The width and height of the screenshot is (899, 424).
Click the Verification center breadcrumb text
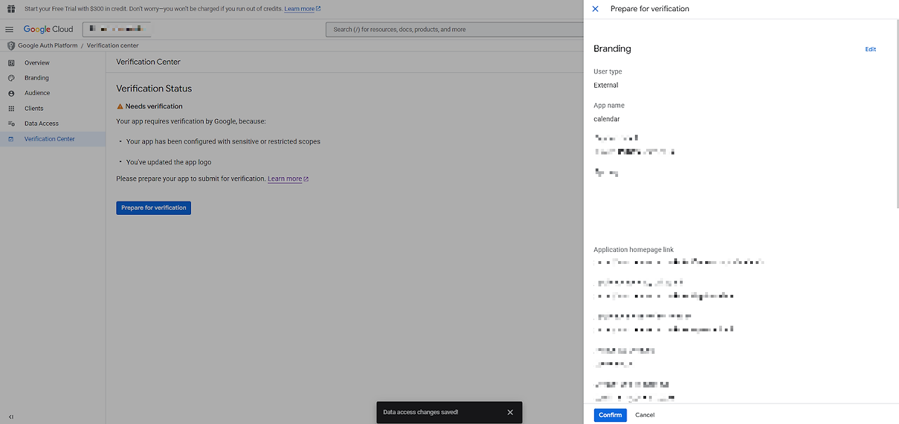tap(113, 46)
